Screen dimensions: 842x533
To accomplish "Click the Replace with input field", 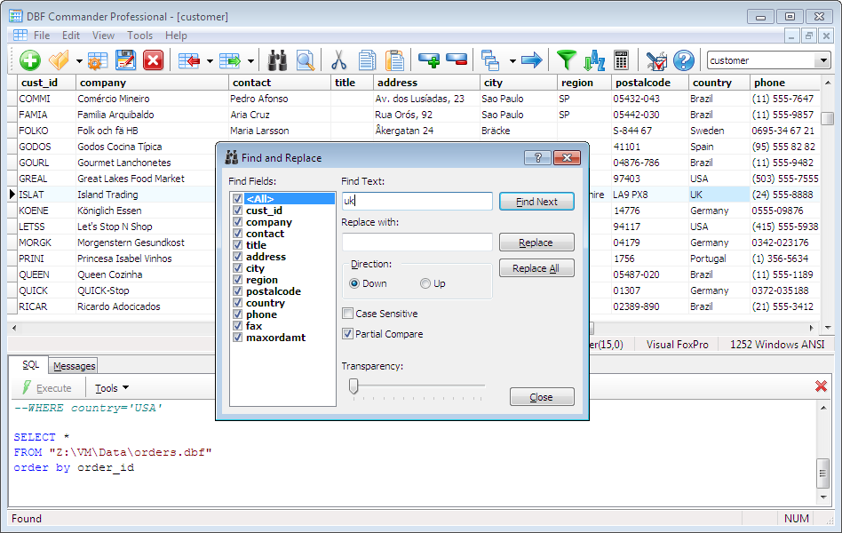I will pos(417,242).
